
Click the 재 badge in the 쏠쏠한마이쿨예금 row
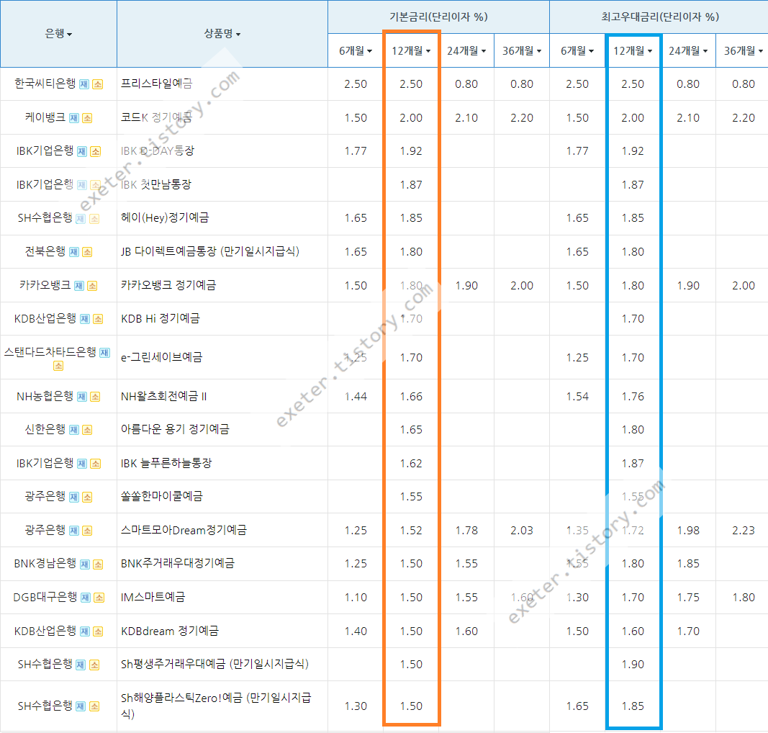(x=74, y=498)
